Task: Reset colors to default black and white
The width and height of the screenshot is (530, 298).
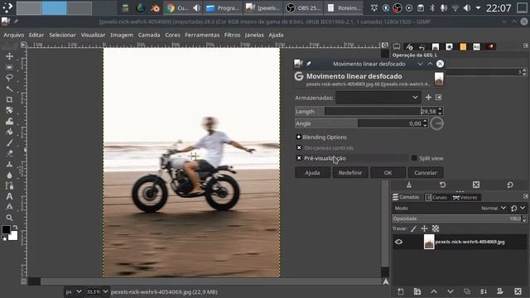Action: pos(3,238)
